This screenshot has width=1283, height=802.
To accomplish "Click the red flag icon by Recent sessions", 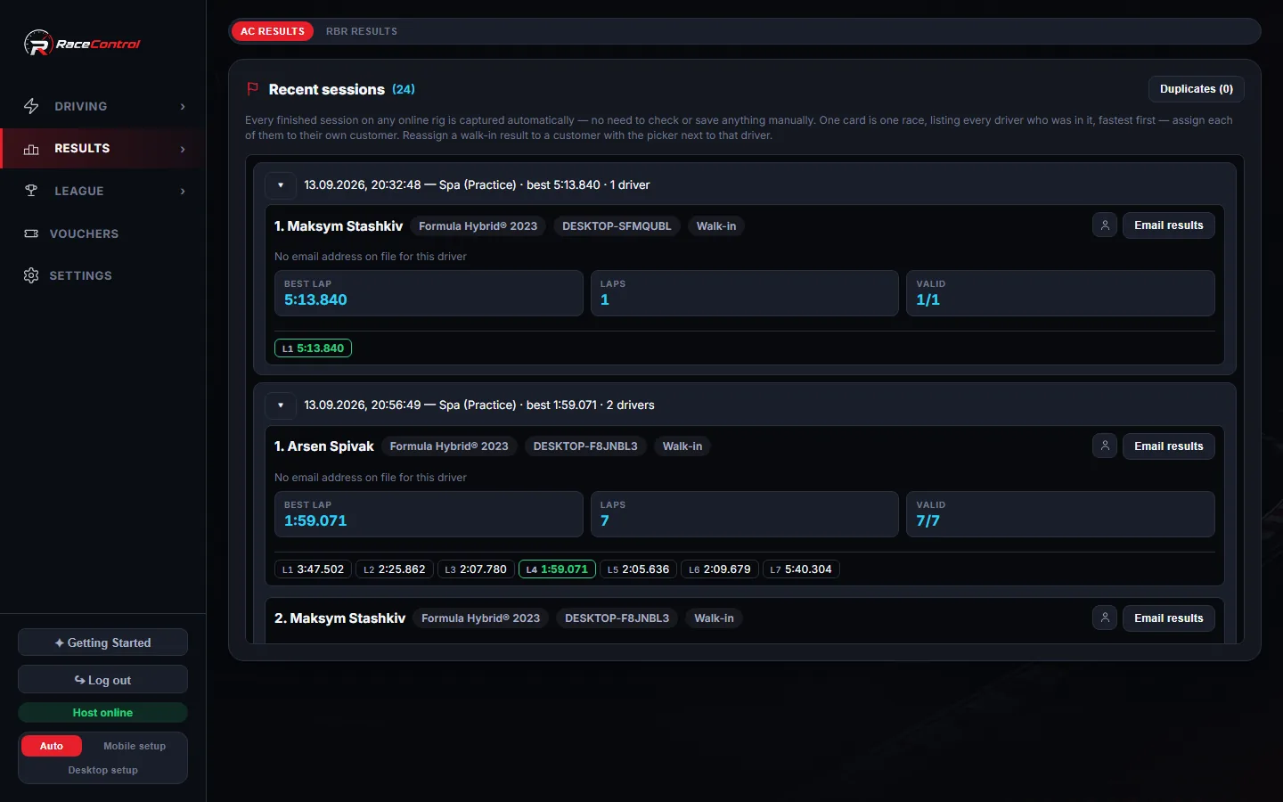I will pyautogui.click(x=252, y=89).
